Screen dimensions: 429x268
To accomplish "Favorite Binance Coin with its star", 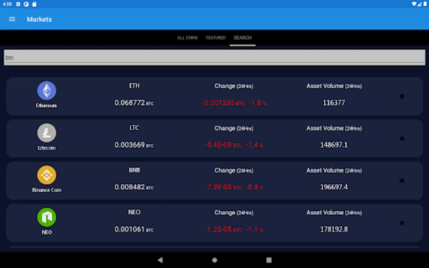I will click(x=402, y=181).
